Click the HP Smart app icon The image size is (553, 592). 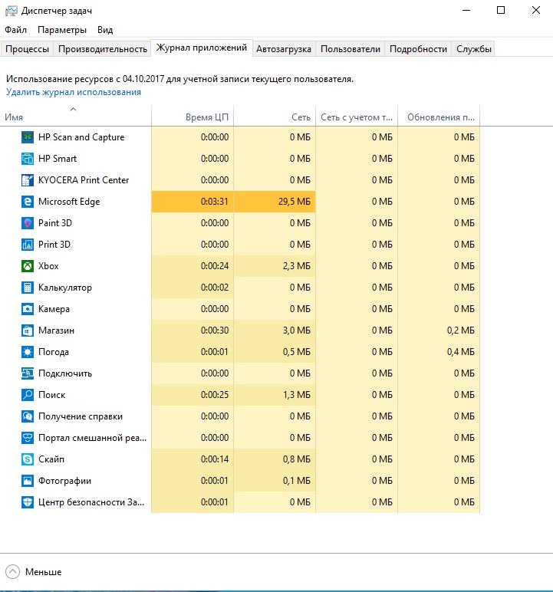(x=28, y=159)
